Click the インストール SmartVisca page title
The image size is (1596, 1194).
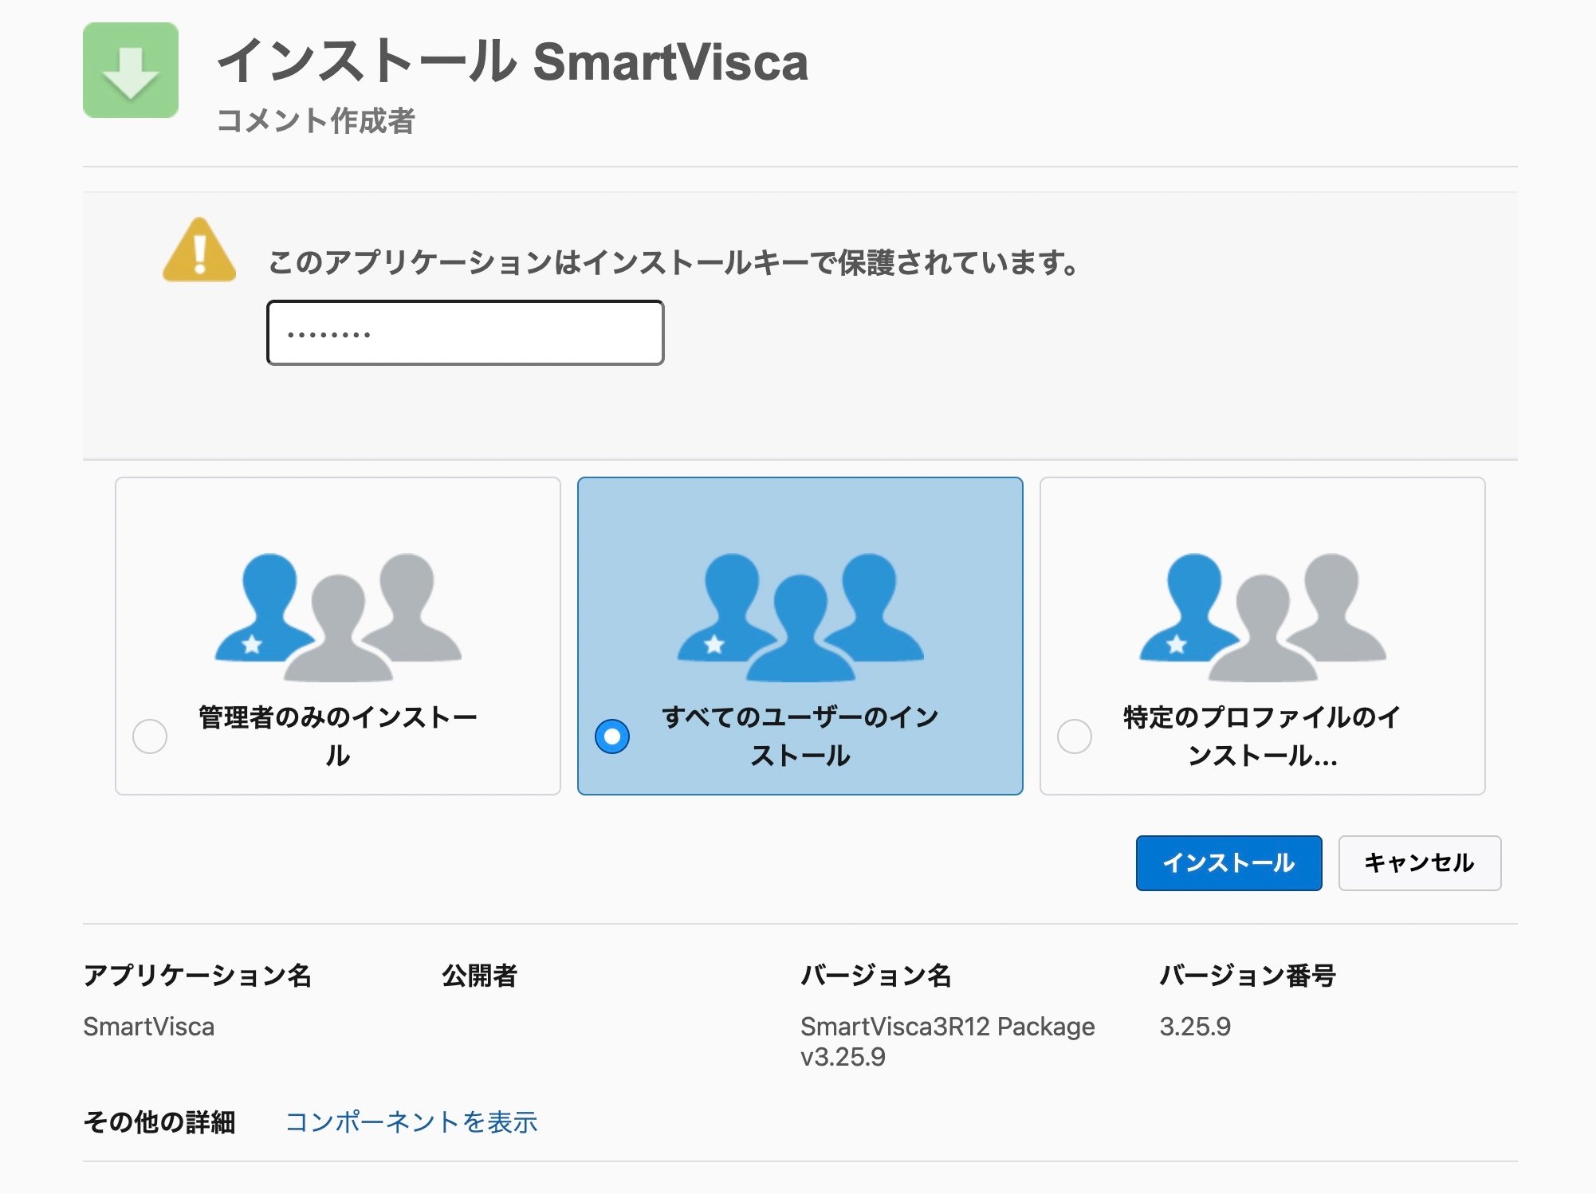click(x=513, y=61)
